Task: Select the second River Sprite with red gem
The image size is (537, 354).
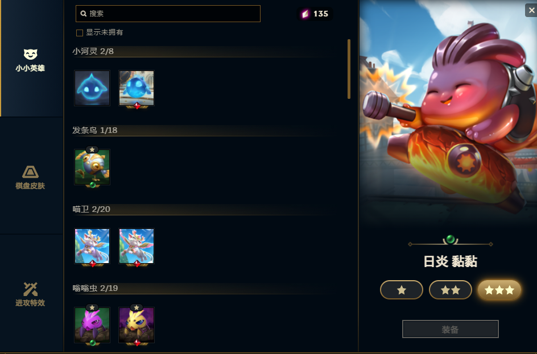Action: pyautogui.click(x=137, y=88)
